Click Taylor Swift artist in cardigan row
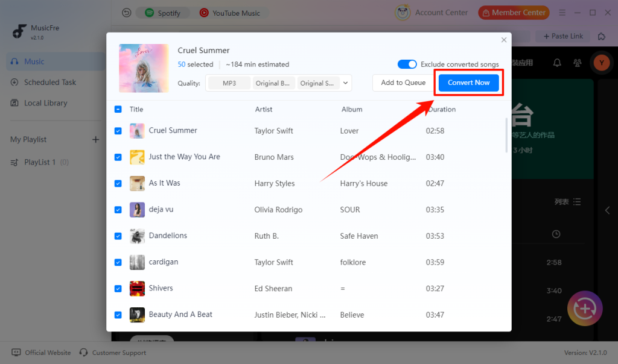This screenshot has height=364, width=618. [x=273, y=262]
